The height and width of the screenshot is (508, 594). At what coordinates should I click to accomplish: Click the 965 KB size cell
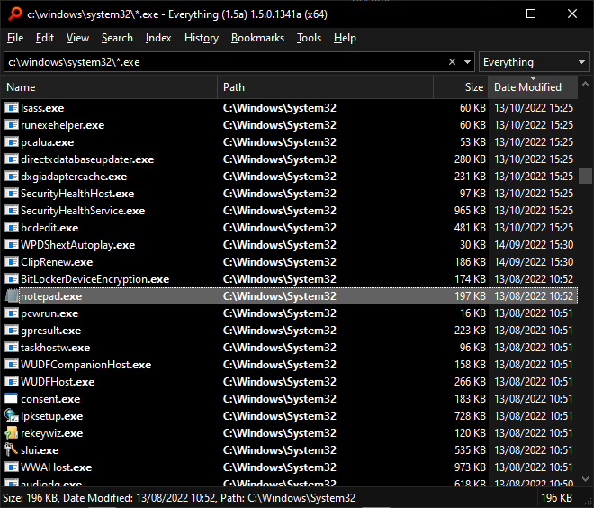coord(470,211)
